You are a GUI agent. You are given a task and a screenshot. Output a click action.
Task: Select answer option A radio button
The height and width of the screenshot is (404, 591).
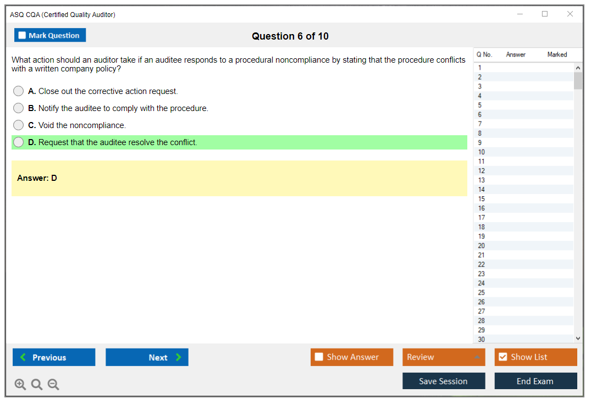click(19, 91)
